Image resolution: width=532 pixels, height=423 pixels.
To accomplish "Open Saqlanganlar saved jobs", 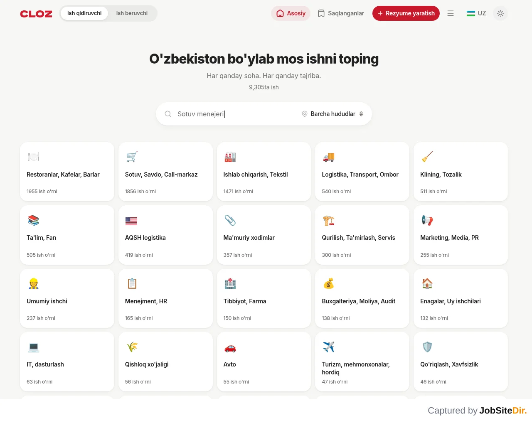I will pyautogui.click(x=341, y=13).
